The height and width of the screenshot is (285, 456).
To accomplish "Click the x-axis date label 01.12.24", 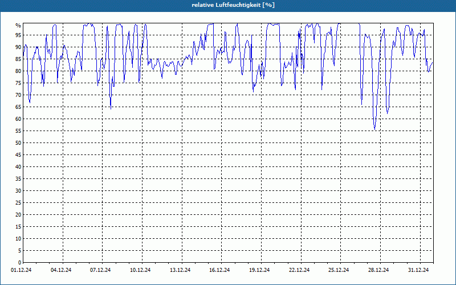I will click(21, 270).
